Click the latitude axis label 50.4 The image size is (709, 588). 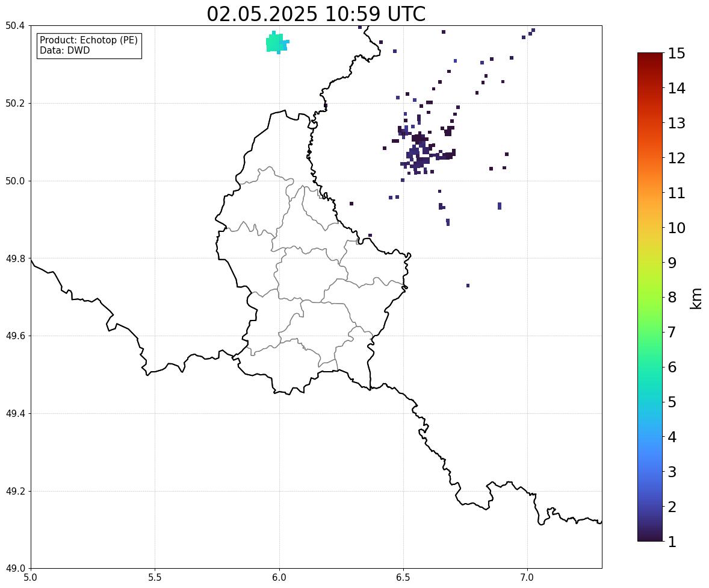tap(14, 26)
